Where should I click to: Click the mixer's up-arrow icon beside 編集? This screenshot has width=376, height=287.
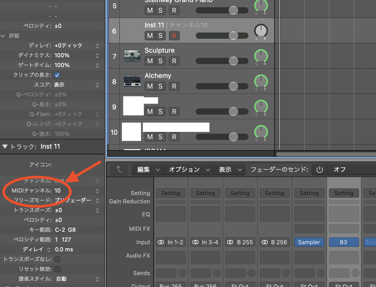(x=119, y=170)
